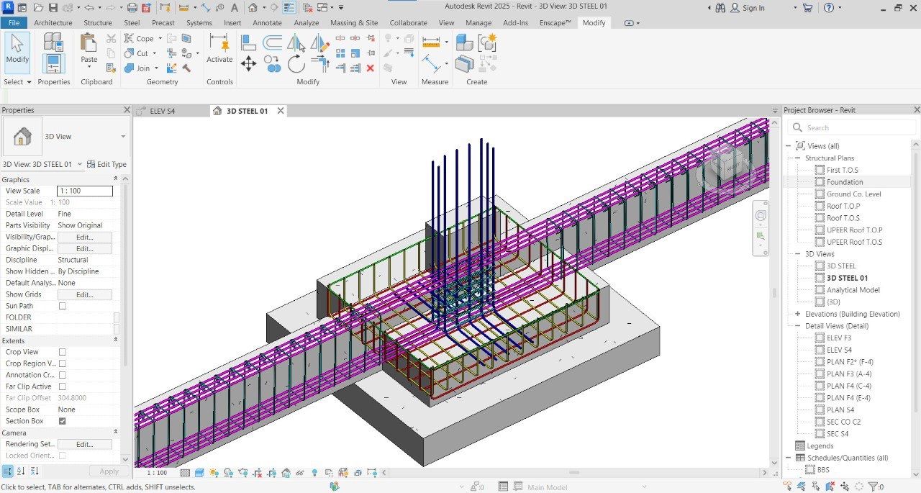Open the Select panel dropdown
Viewport: 921px width, 493px height.
pyautogui.click(x=18, y=82)
